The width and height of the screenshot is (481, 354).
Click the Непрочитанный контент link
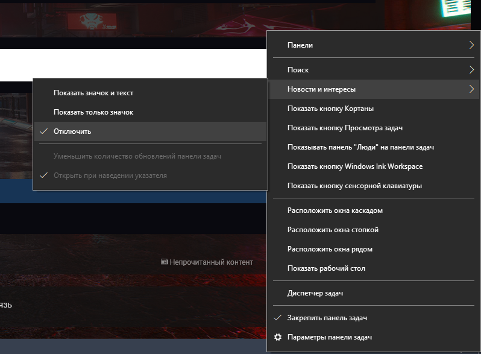point(211,262)
